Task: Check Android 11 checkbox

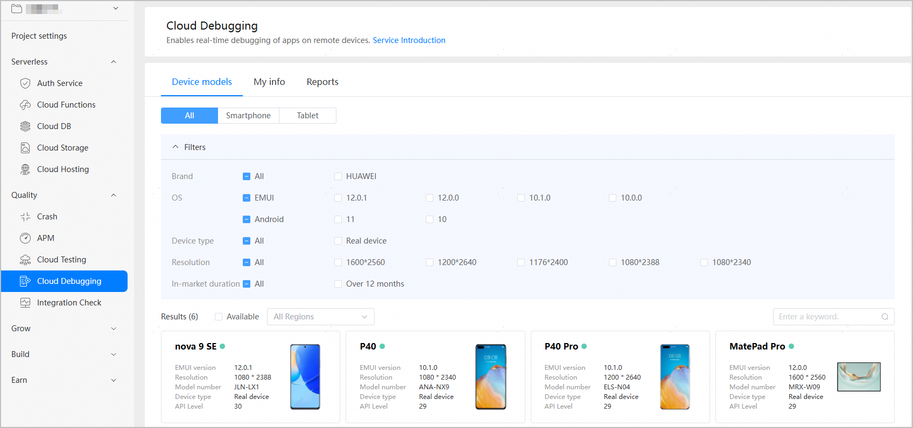Action: (x=338, y=219)
